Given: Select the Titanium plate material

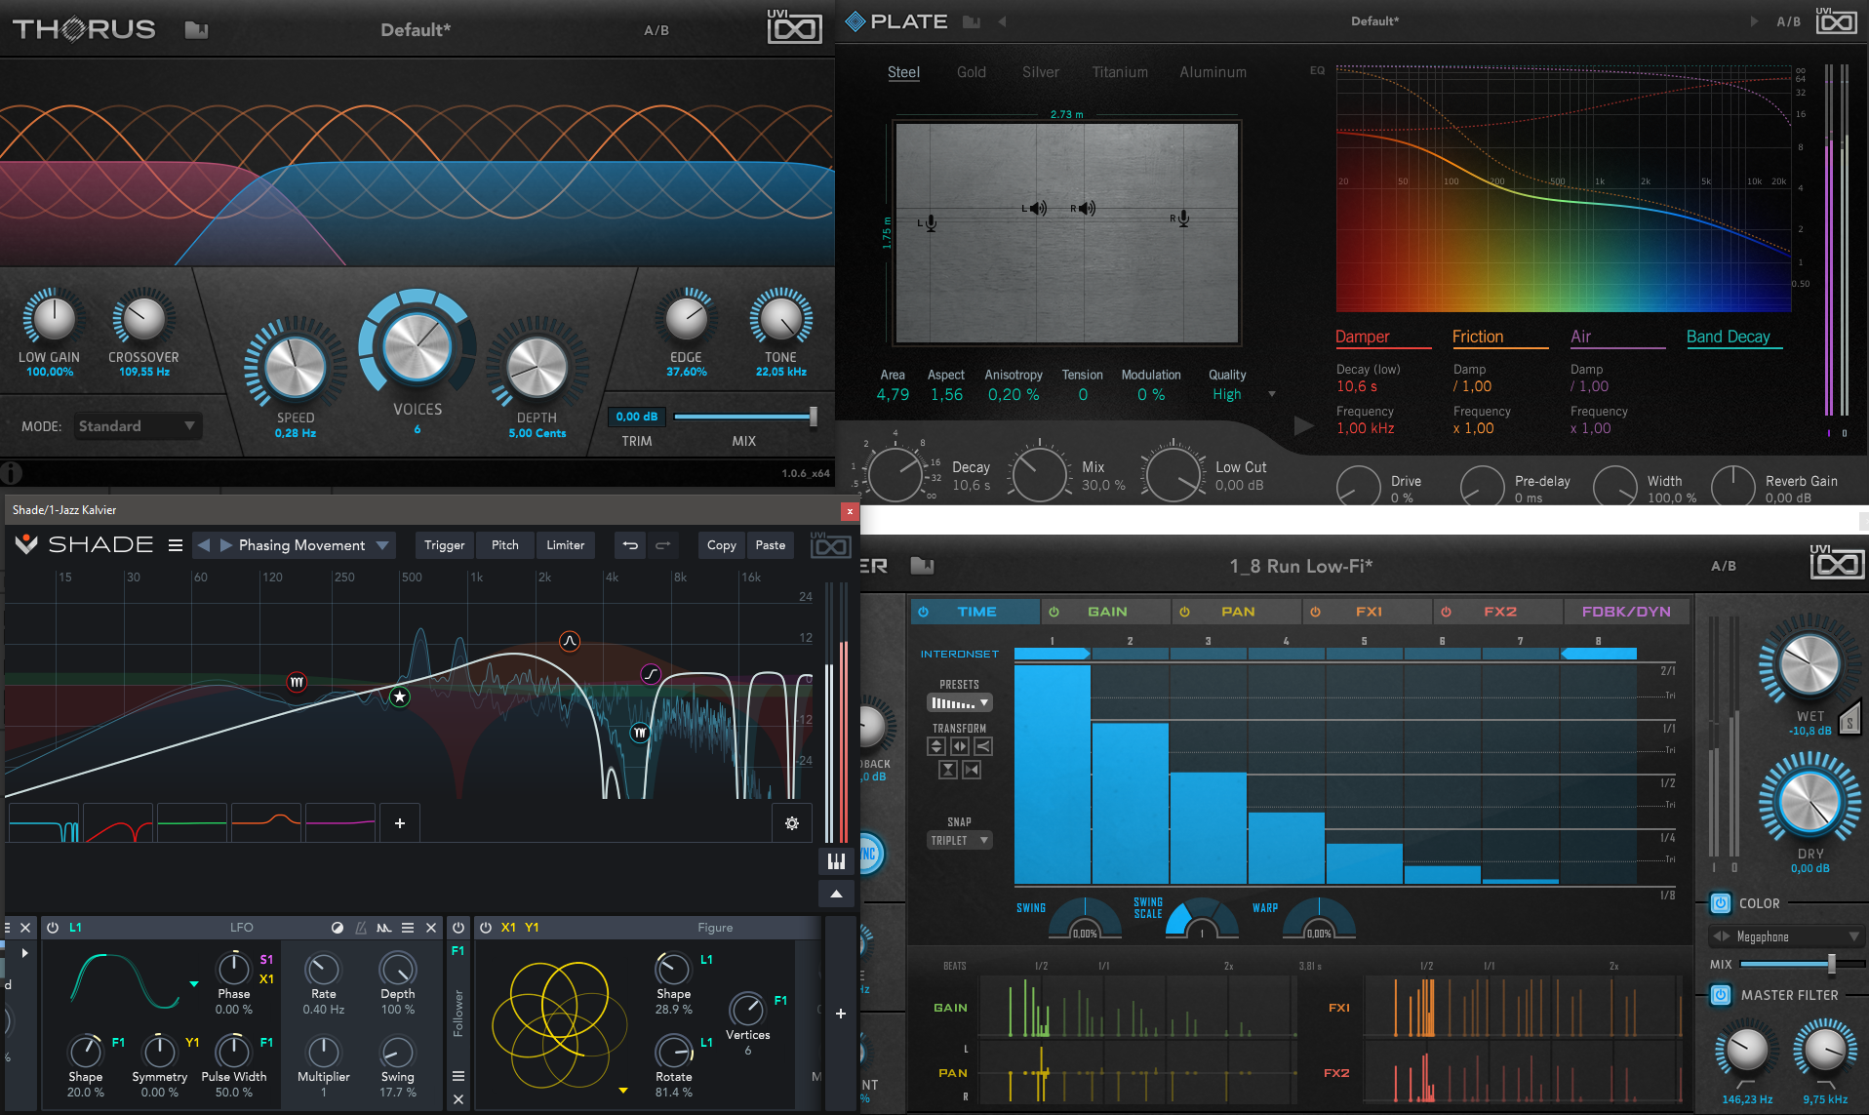Looking at the screenshot, I should coord(1119,72).
